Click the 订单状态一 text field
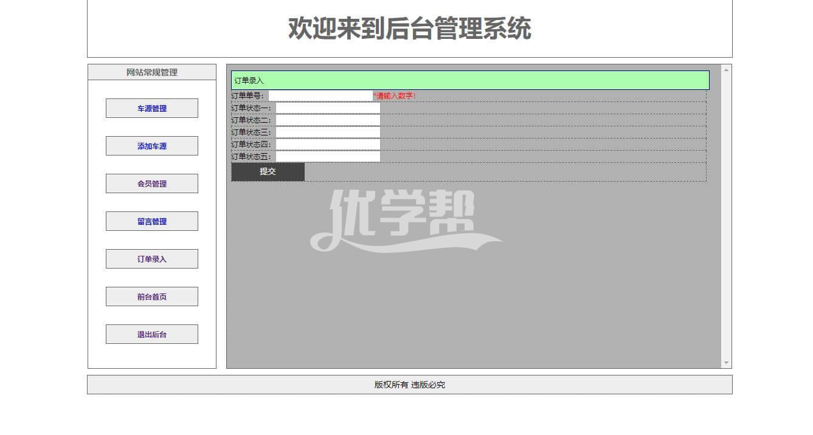 click(328, 108)
